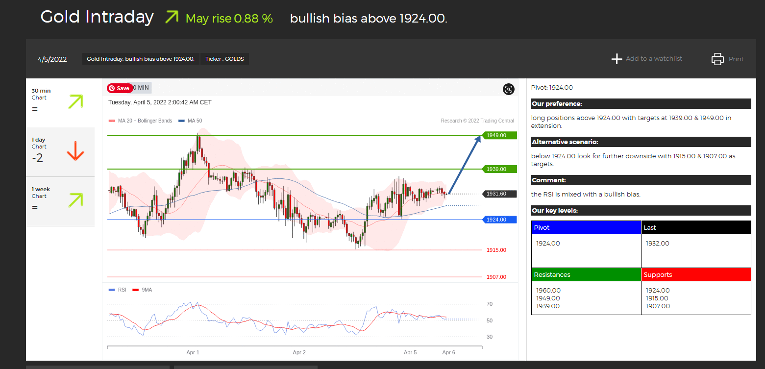This screenshot has width=765, height=369.
Task: Click the Gold Intraday heading
Action: click(x=97, y=17)
